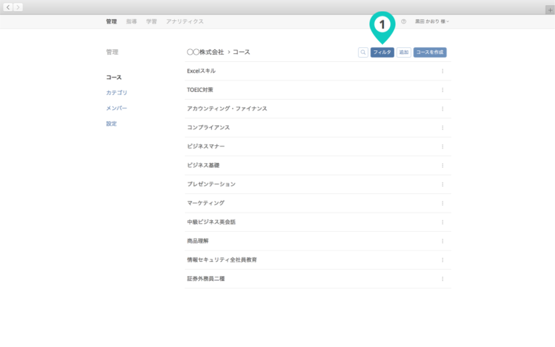This screenshot has width=555, height=347.
Task: Open the three-dot menu for ビジネスマナー
Action: [442, 147]
